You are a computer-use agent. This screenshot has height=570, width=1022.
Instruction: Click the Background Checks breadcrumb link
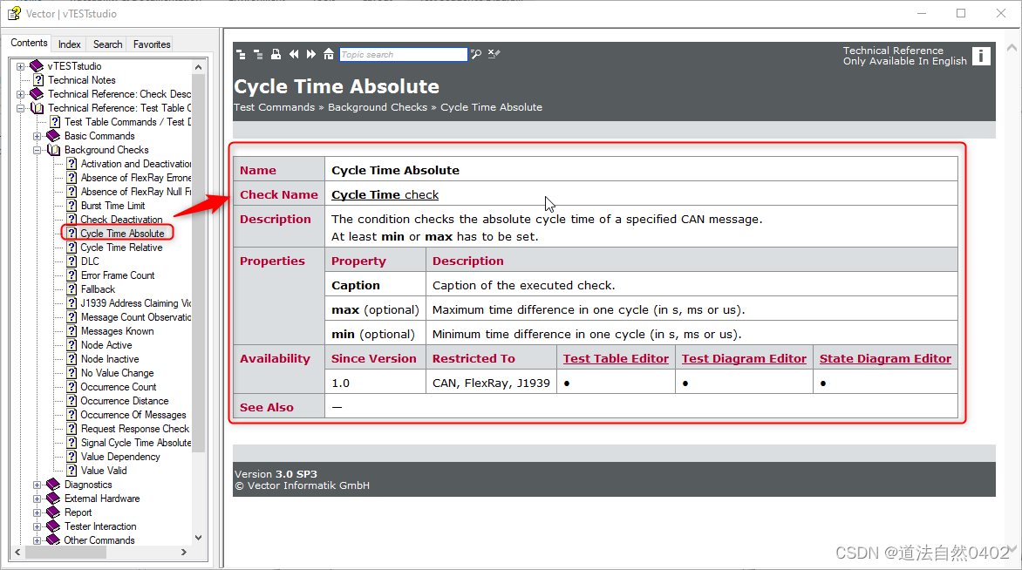pos(378,106)
